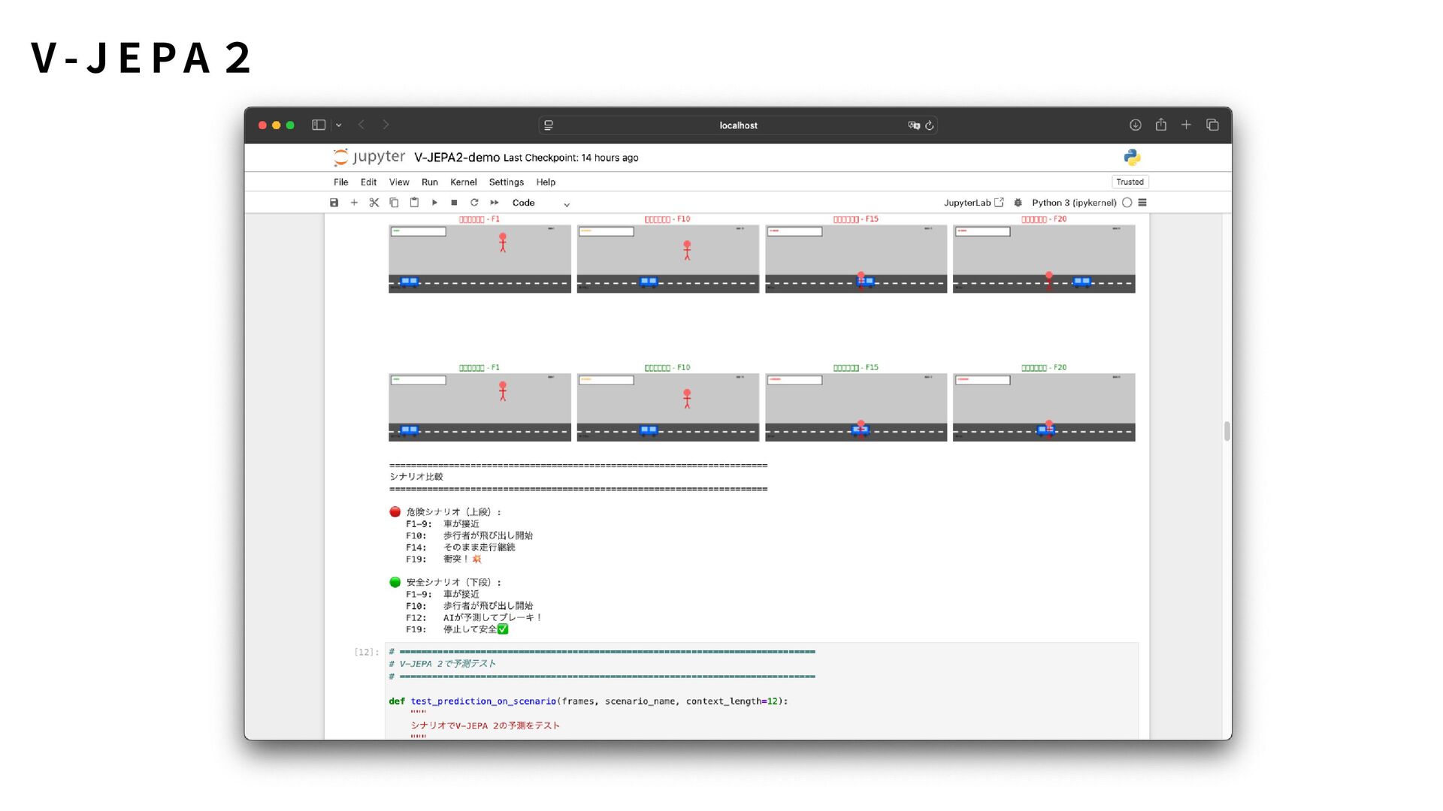
Task: Restart kernel and run all cells
Action: [x=495, y=203]
